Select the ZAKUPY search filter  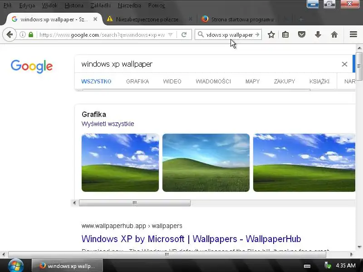[285, 82]
